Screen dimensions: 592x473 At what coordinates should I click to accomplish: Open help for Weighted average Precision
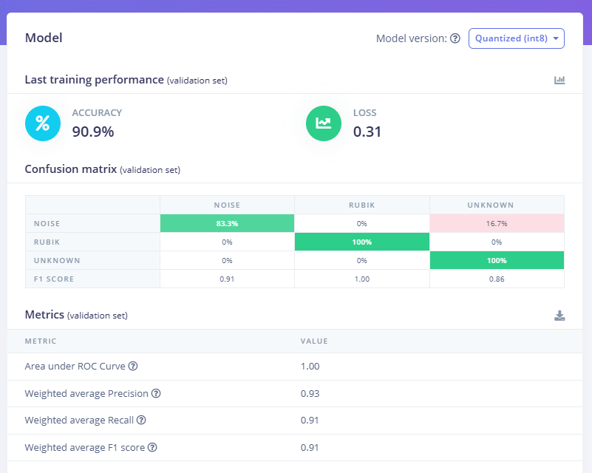(155, 393)
